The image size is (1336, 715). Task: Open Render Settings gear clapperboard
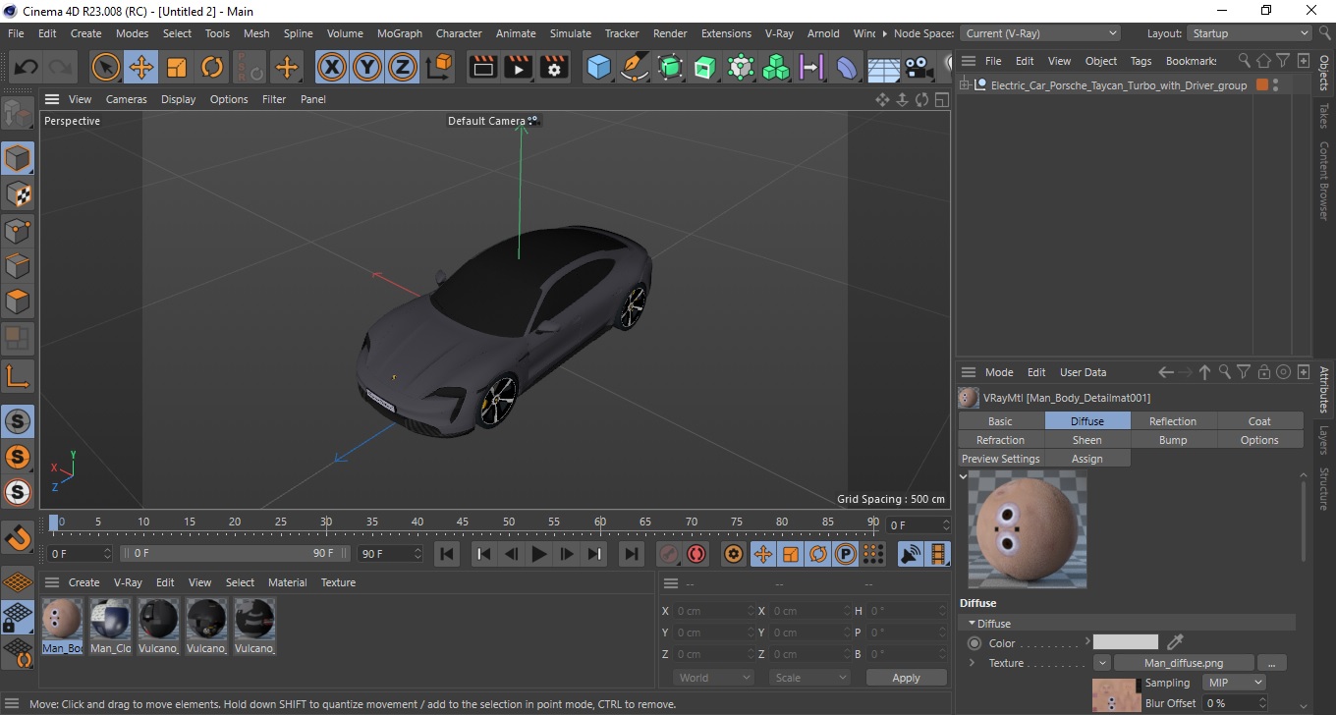(x=554, y=67)
